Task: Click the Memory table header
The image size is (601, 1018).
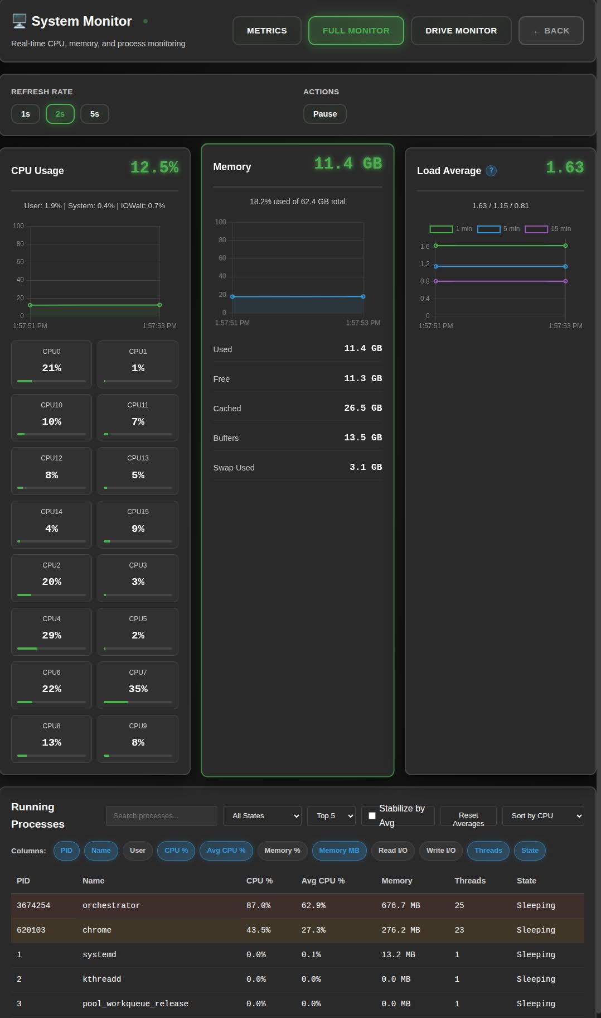Action: point(397,881)
